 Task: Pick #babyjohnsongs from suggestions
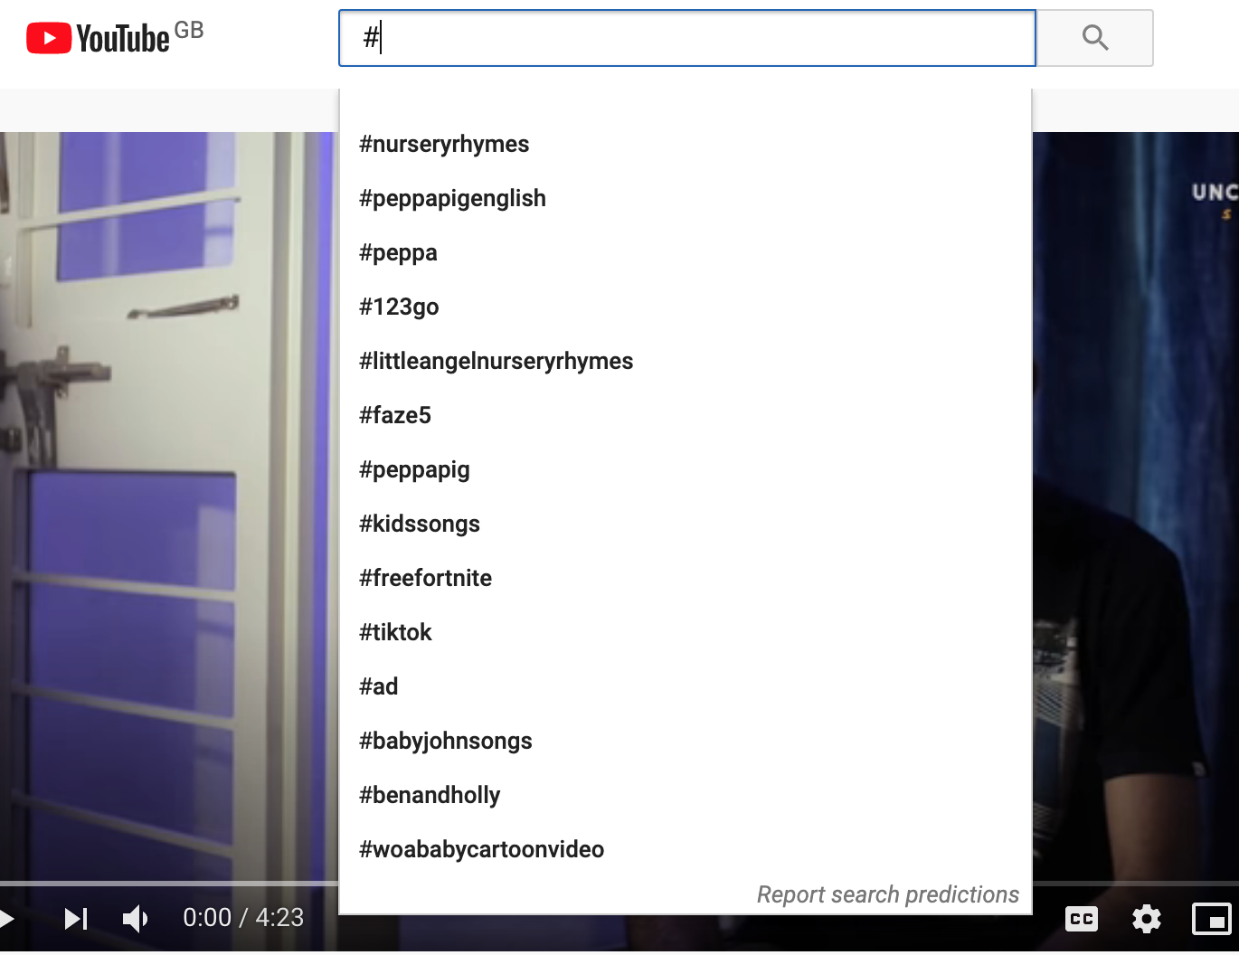coord(686,741)
